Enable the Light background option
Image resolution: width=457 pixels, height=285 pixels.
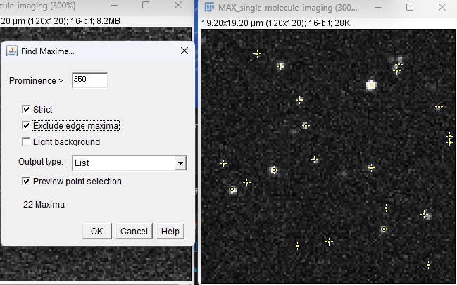point(26,142)
